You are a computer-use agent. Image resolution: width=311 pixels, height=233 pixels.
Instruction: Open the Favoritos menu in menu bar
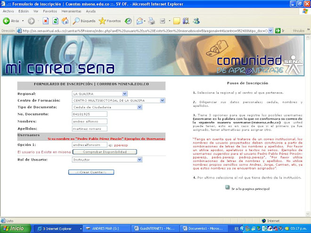[50, 11]
